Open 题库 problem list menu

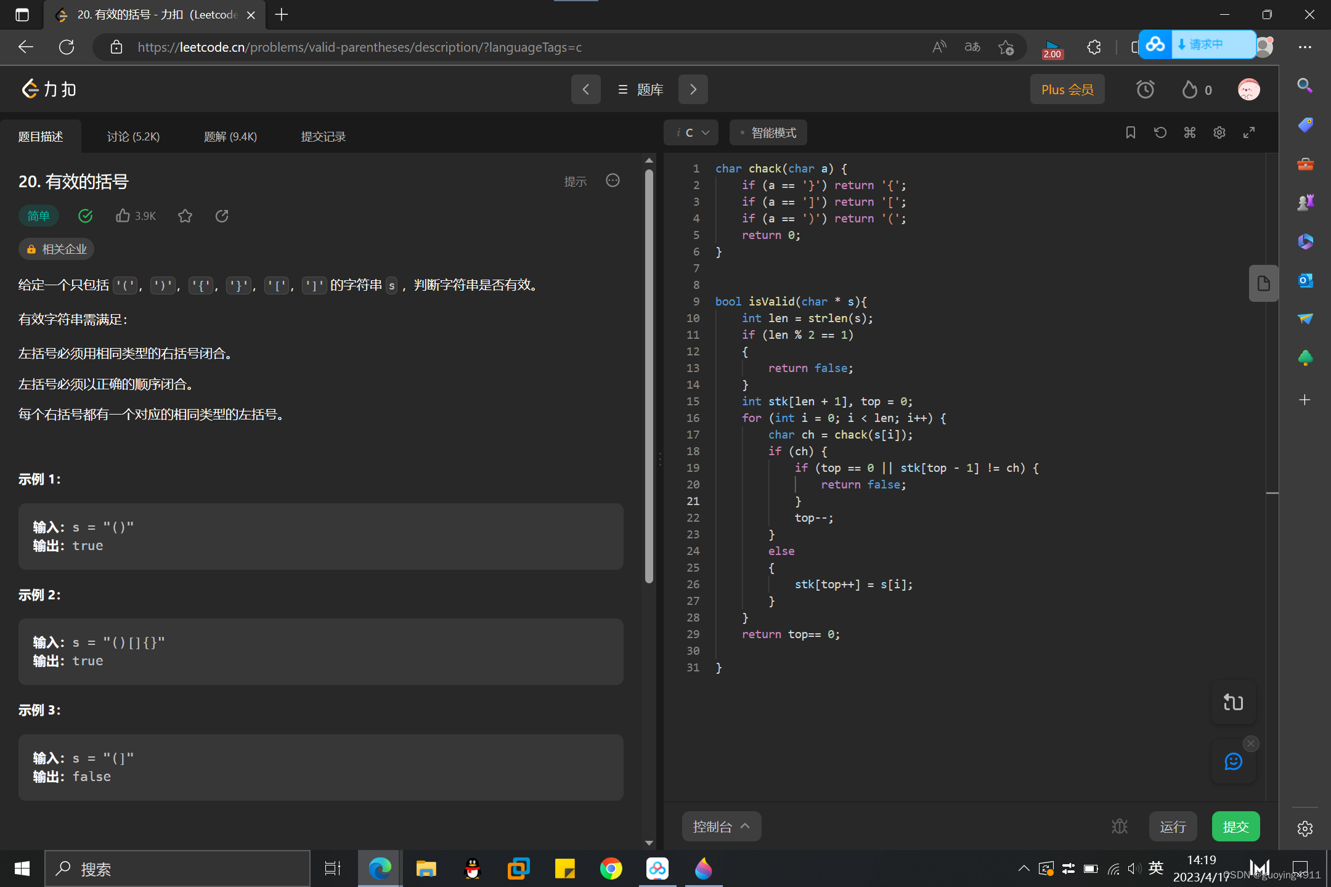click(640, 90)
